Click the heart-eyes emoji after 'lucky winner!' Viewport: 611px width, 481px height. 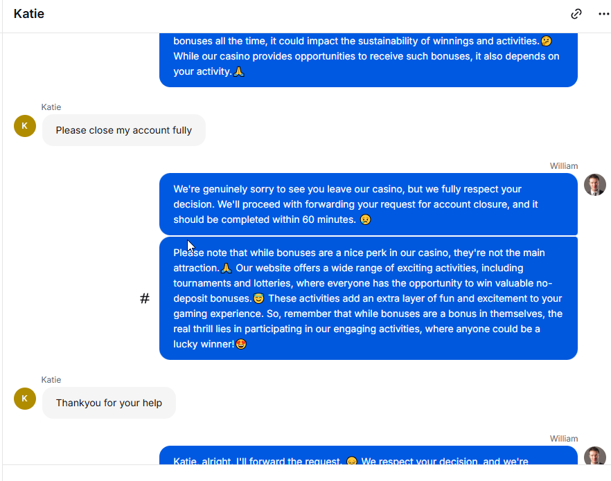pyautogui.click(x=241, y=344)
